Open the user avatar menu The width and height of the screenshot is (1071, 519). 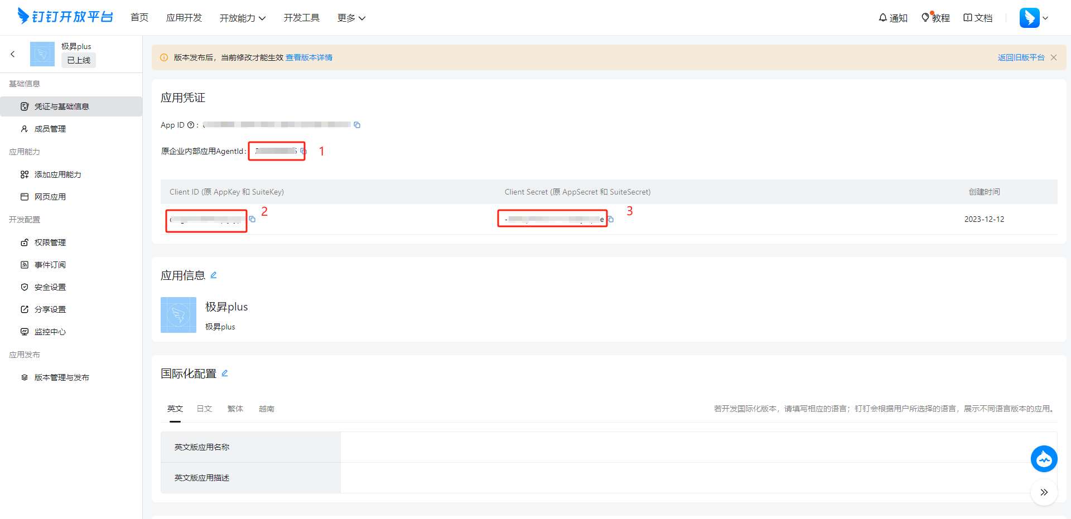point(1034,18)
